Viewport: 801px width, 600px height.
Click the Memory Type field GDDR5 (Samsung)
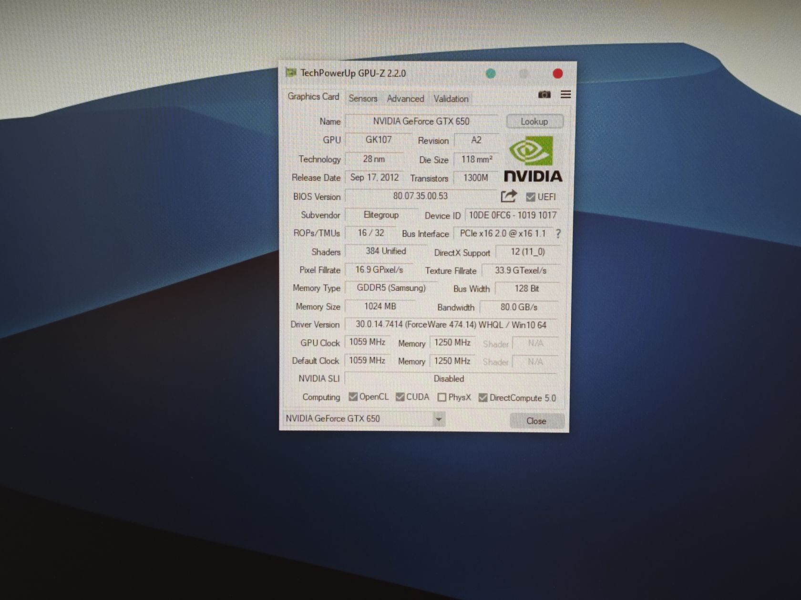click(391, 288)
